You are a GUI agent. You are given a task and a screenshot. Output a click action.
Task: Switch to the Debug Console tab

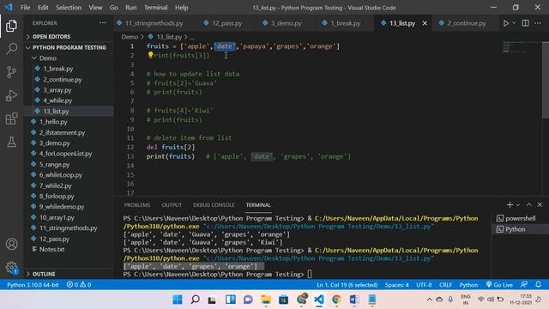point(214,205)
